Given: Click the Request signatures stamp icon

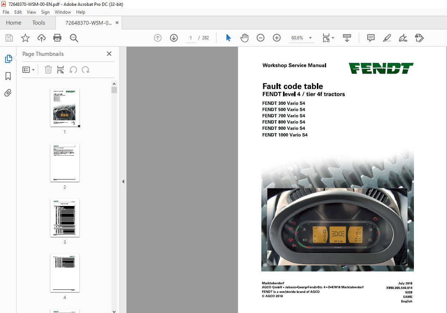Looking at the screenshot, I should (419, 38).
